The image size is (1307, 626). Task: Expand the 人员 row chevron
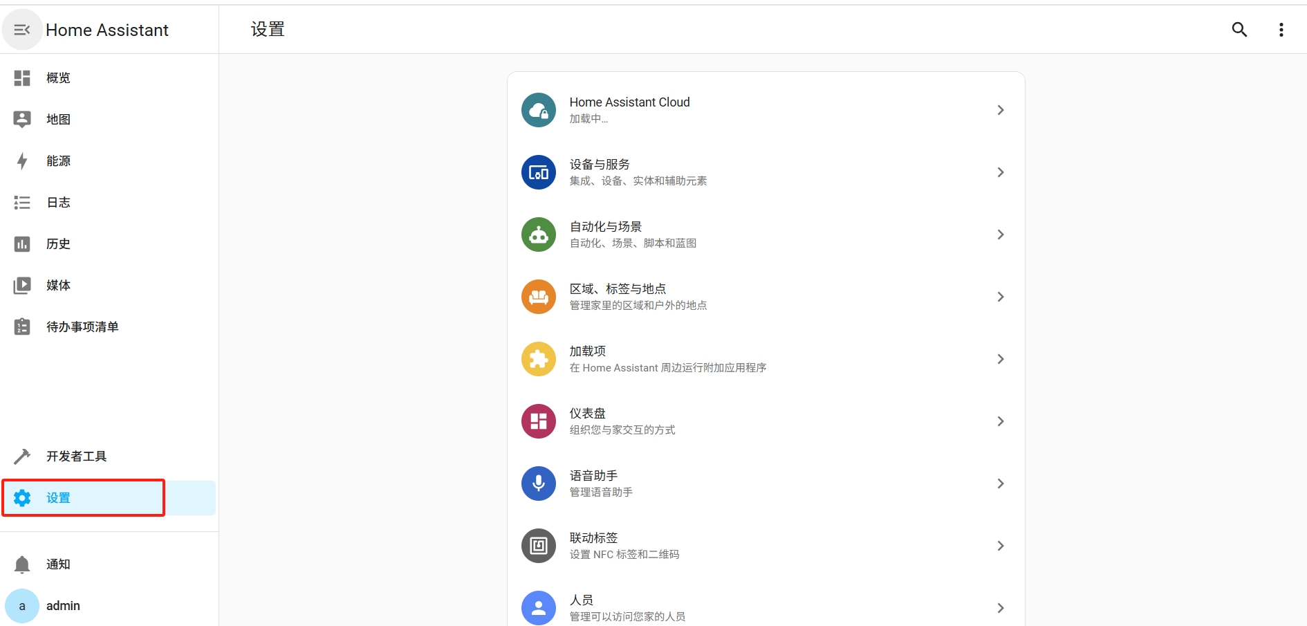1001,608
